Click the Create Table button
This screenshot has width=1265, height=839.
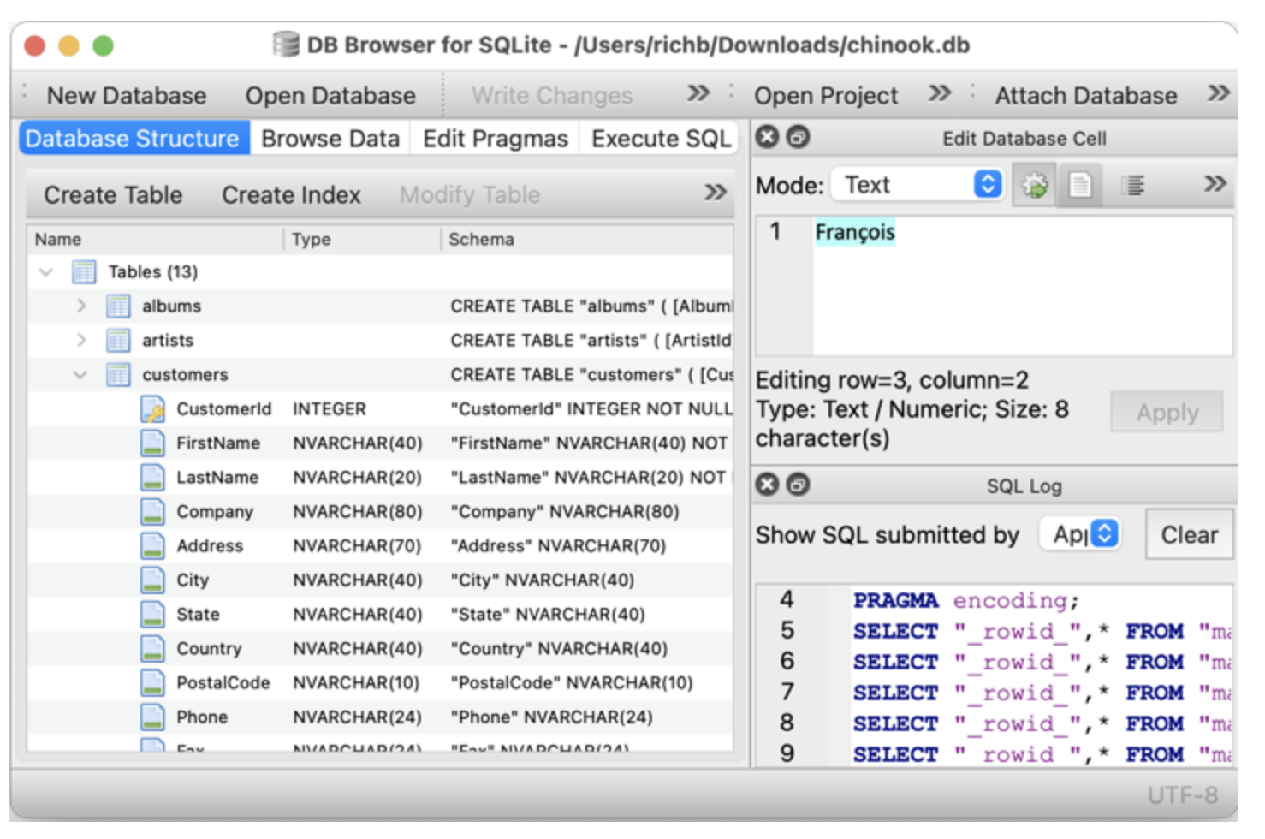pyautogui.click(x=112, y=194)
